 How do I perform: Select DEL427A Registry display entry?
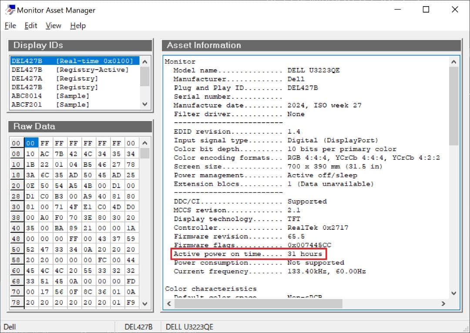(75, 78)
